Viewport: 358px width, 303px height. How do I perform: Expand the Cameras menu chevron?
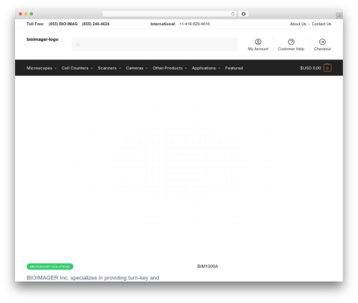click(146, 68)
